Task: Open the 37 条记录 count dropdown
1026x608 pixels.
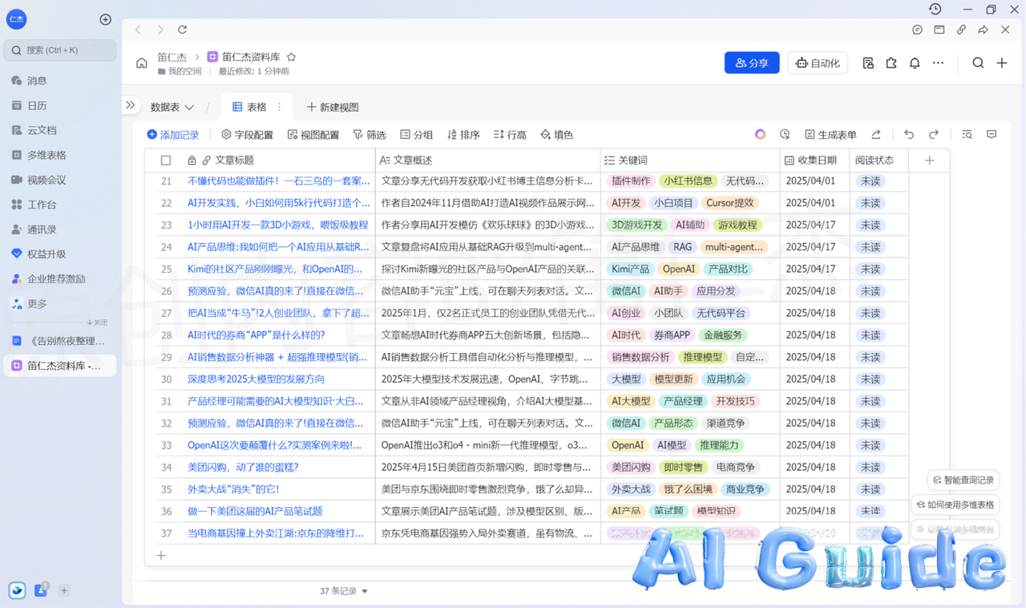Action: [344, 591]
